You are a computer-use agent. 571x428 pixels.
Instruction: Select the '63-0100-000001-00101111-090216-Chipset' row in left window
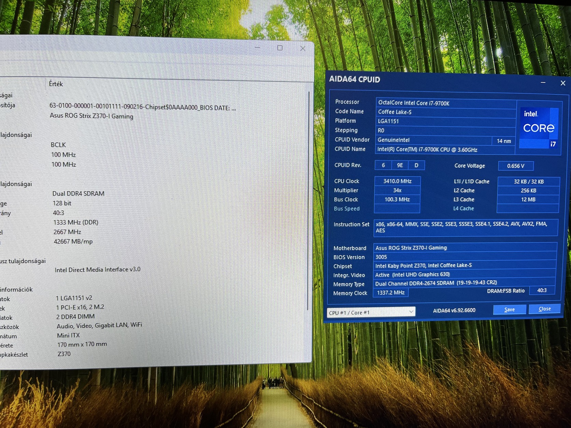point(143,108)
